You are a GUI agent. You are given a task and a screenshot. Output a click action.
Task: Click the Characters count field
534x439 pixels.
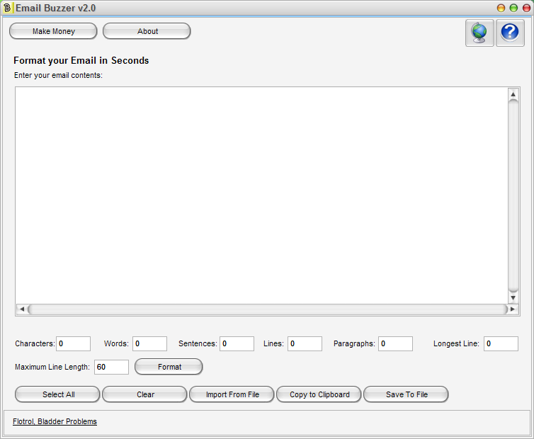(x=73, y=343)
